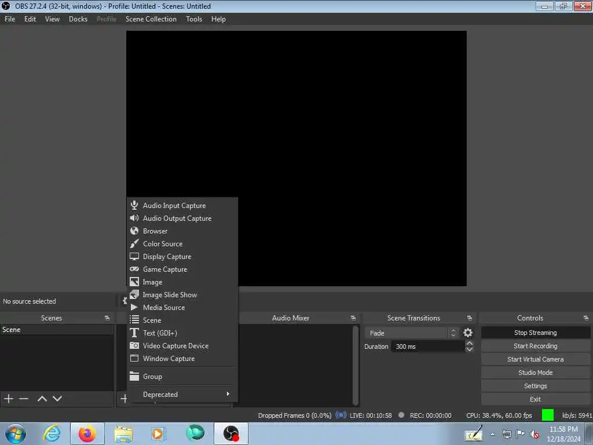593x445 pixels.
Task: Expand the Deprecated submenu
Action: [x=184, y=394]
